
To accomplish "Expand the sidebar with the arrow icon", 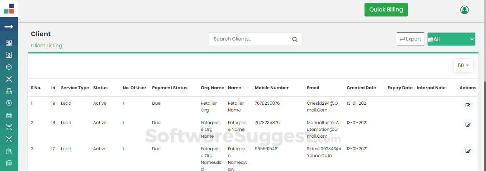I will tap(9, 27).
